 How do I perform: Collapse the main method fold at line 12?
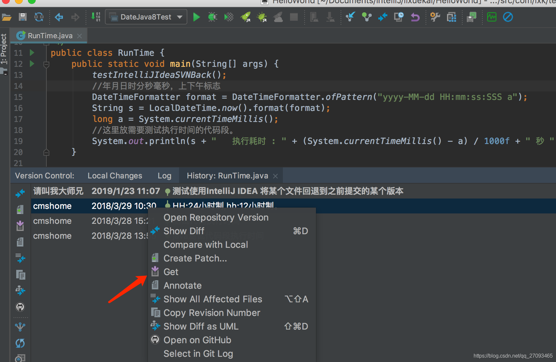46,64
